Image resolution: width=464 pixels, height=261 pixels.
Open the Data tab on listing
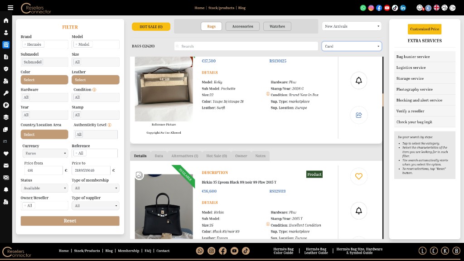coord(159,156)
